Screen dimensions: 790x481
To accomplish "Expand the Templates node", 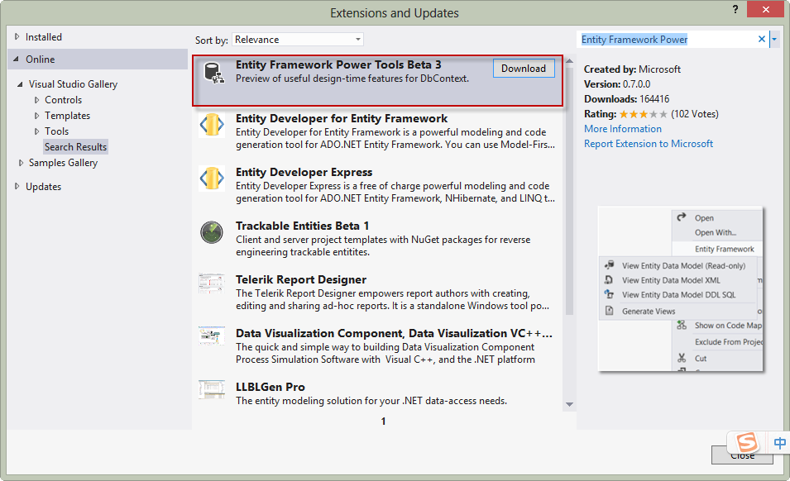I will [x=36, y=116].
